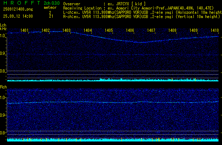Click the Lch 0.8 frequency axis label
This screenshot has height=145, width=222.
3,71
